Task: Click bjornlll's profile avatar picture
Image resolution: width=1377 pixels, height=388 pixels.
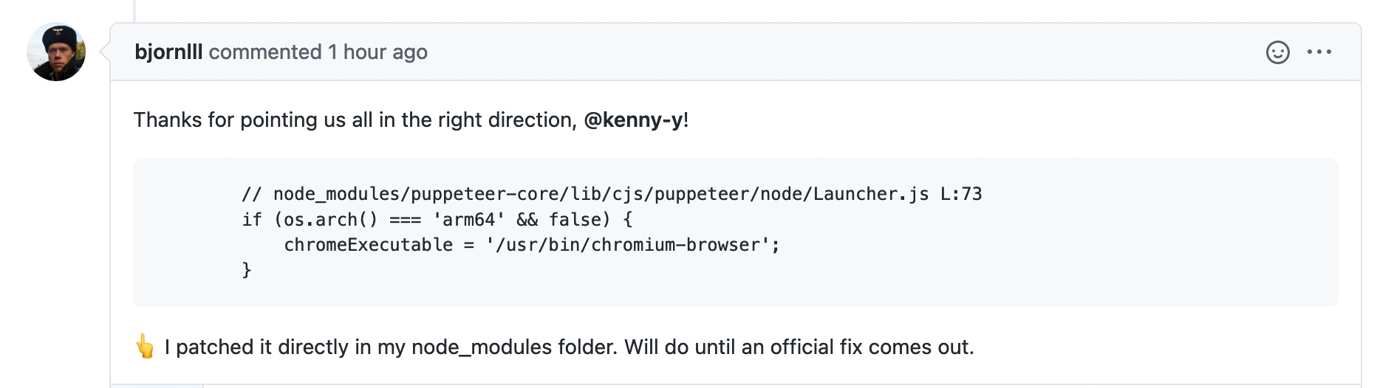Action: coord(56,52)
